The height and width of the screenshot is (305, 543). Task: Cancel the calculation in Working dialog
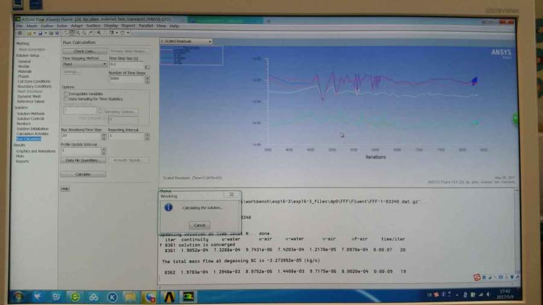[200, 225]
